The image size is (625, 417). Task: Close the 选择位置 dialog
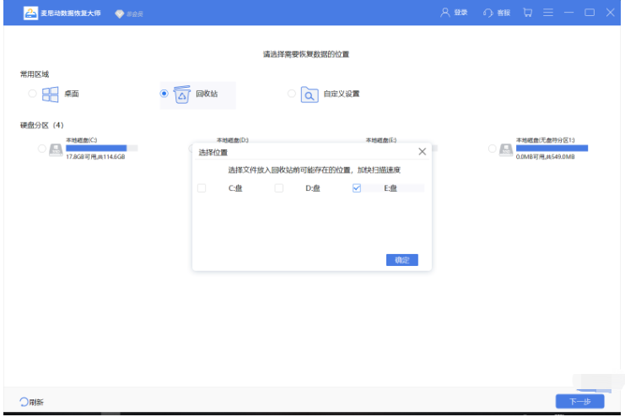tap(423, 152)
